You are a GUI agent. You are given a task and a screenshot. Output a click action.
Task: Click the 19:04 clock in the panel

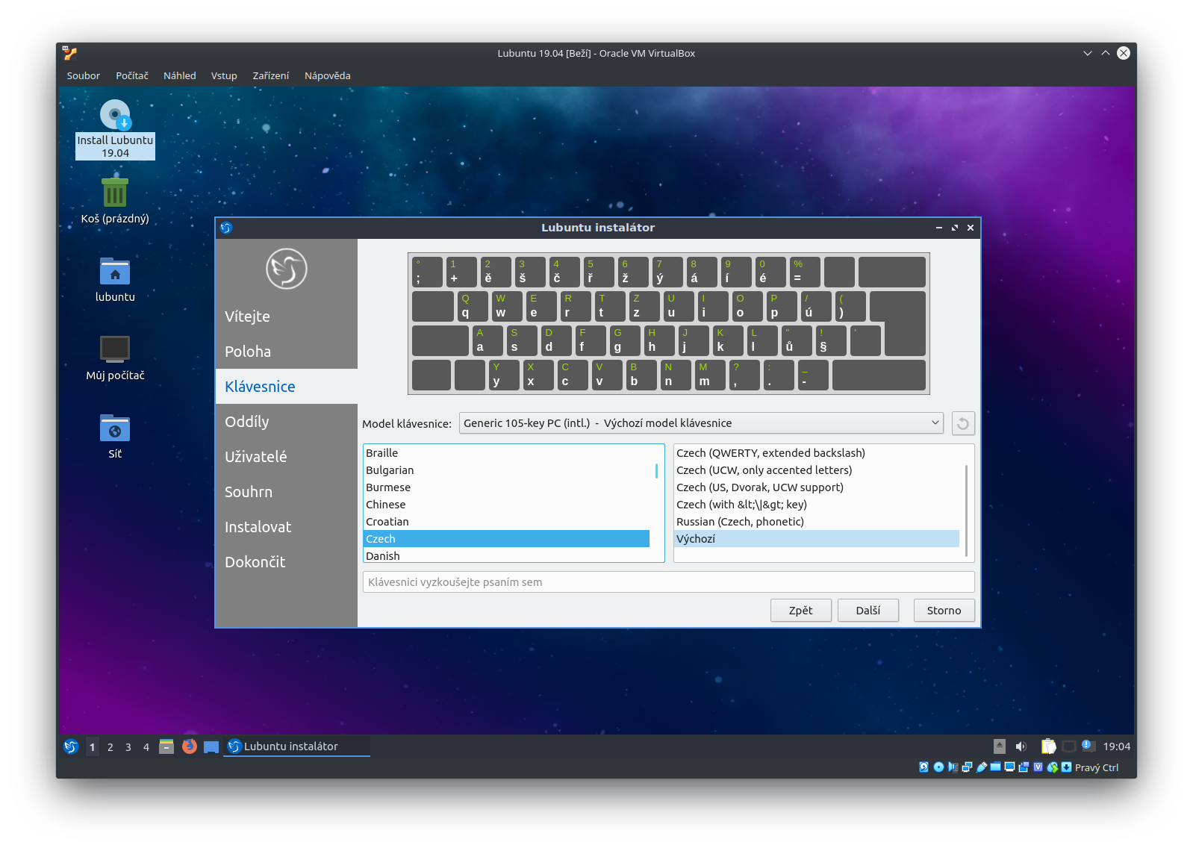point(1117,746)
